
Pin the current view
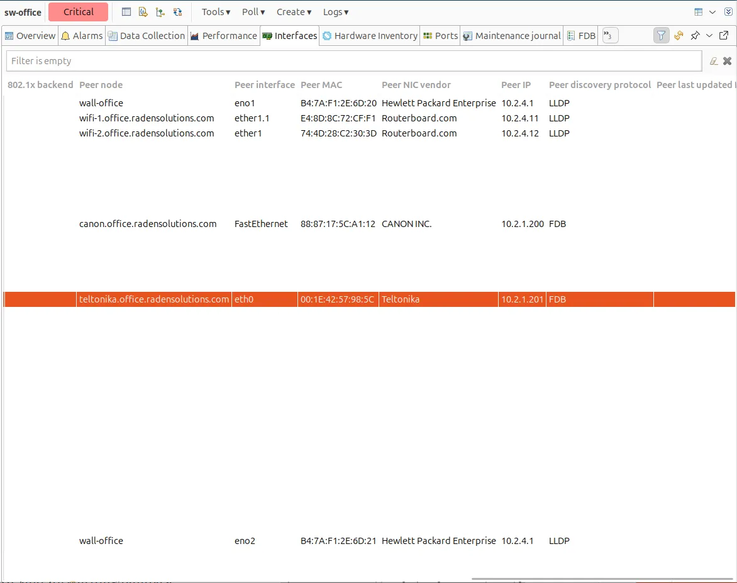coord(695,36)
